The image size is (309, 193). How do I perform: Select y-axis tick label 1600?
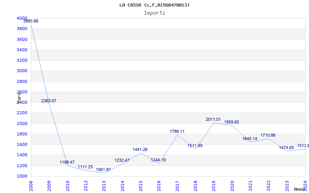[22, 144]
